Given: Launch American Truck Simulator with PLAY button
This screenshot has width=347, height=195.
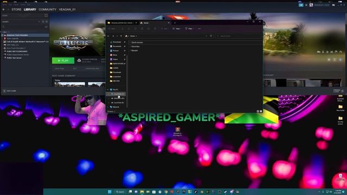Looking at the screenshot, I should [x=63, y=60].
